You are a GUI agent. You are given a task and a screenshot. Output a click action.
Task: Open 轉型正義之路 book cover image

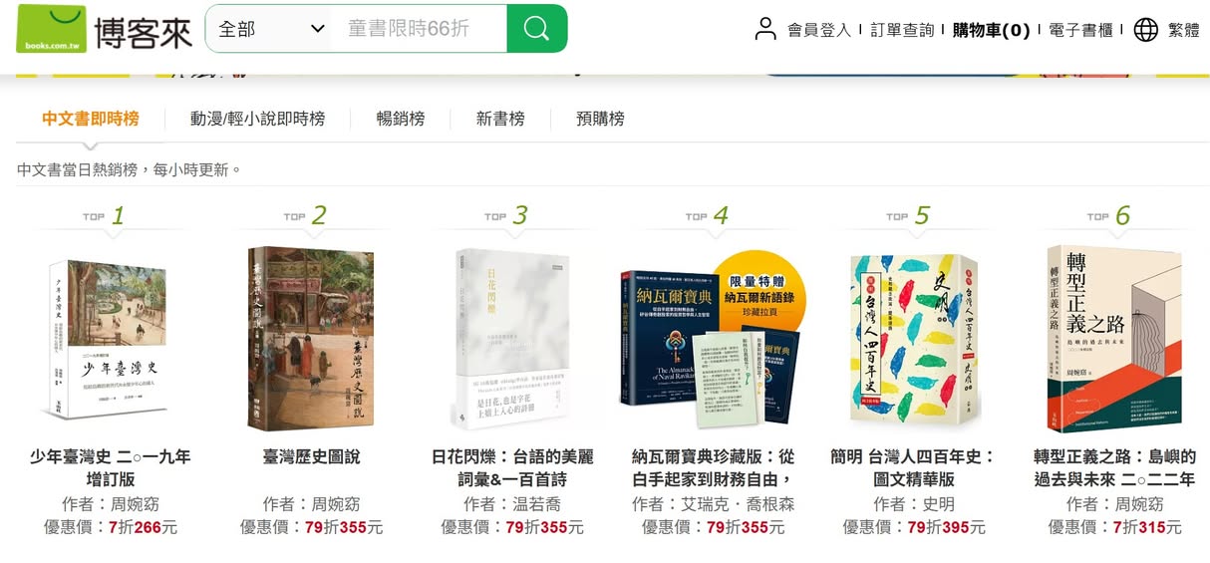coord(1114,339)
